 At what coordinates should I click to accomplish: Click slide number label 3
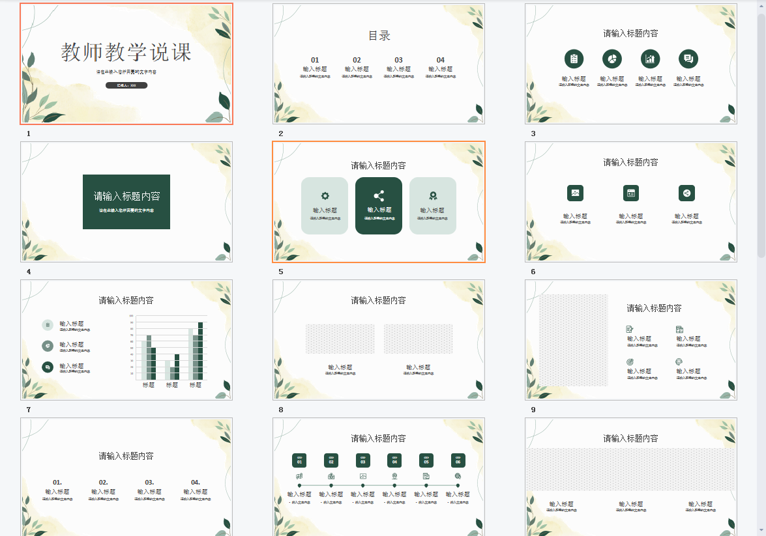(x=533, y=134)
